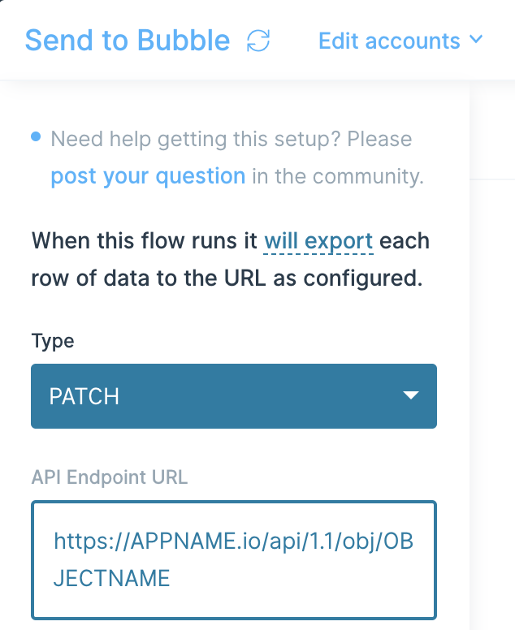Click the 'API Endpoint URL' label
The image size is (515, 630).
[x=110, y=477]
